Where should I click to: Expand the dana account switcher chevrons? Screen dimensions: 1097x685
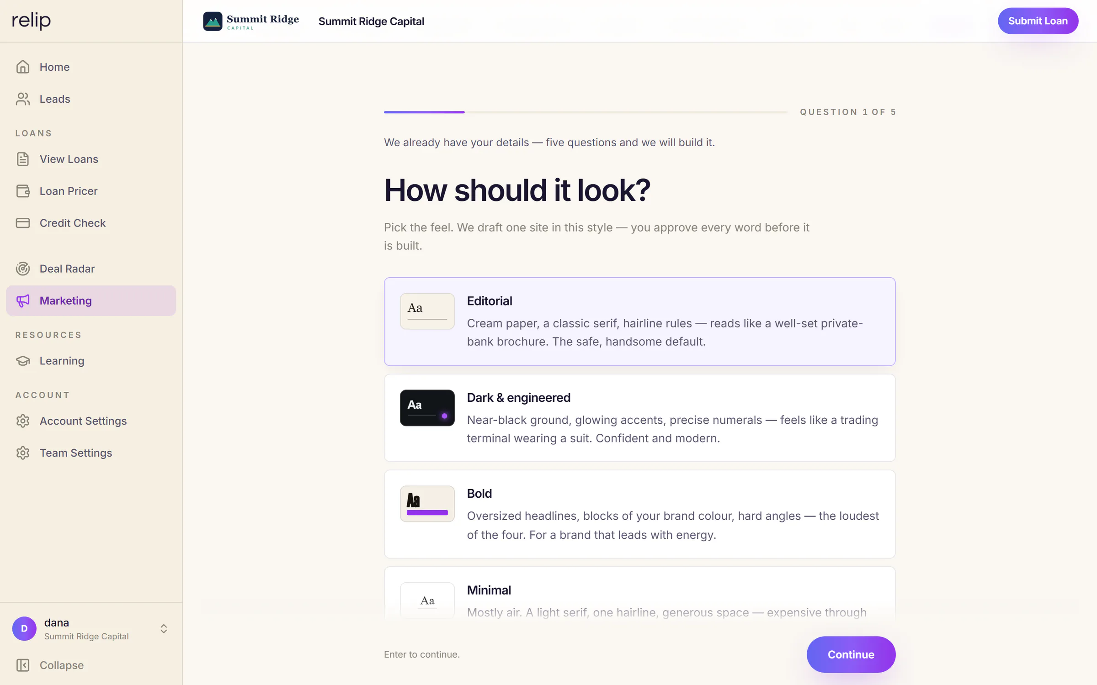(164, 628)
